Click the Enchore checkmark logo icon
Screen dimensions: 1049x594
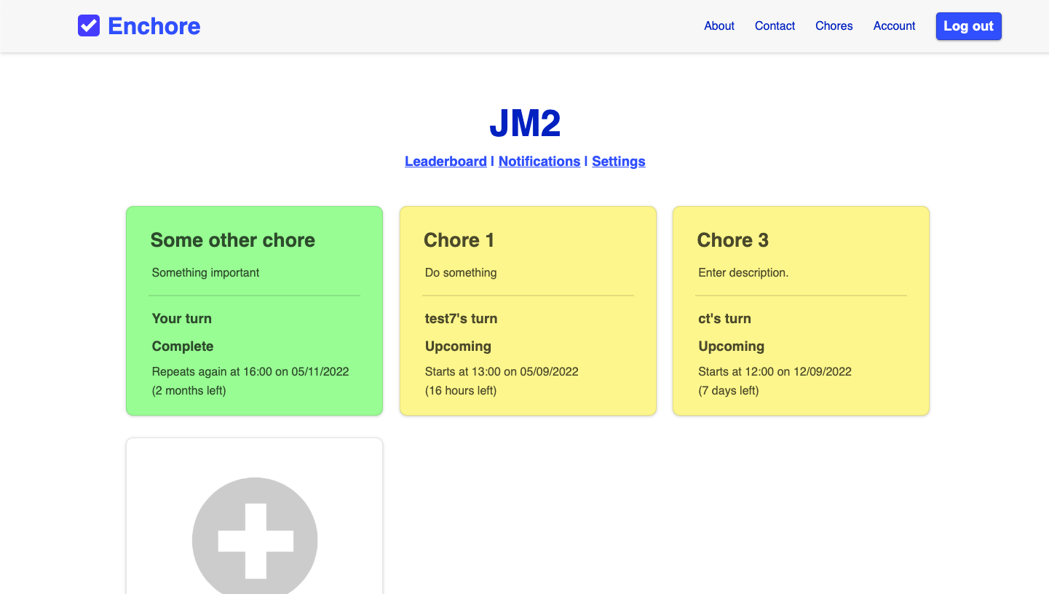pyautogui.click(x=89, y=26)
